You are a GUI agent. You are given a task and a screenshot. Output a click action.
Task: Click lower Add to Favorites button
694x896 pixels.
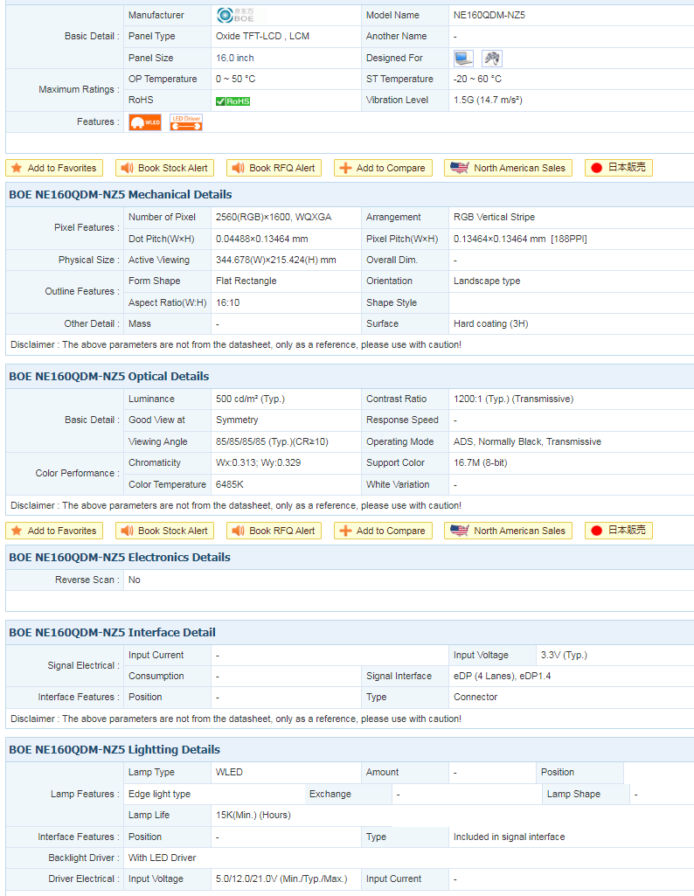(x=54, y=531)
